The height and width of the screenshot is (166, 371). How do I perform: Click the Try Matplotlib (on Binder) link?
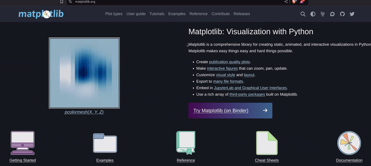pos(221,110)
